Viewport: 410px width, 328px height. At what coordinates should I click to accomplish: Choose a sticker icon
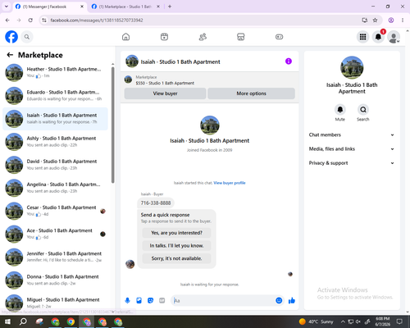pos(150,301)
